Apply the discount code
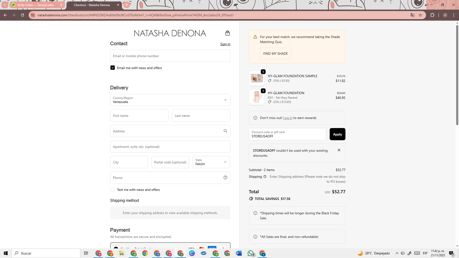This screenshot has width=459, height=258. coord(337,134)
